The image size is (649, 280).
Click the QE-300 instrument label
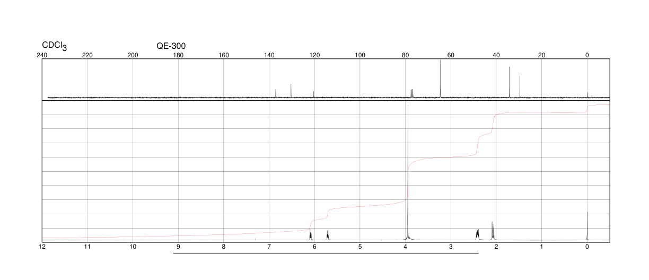(171, 46)
